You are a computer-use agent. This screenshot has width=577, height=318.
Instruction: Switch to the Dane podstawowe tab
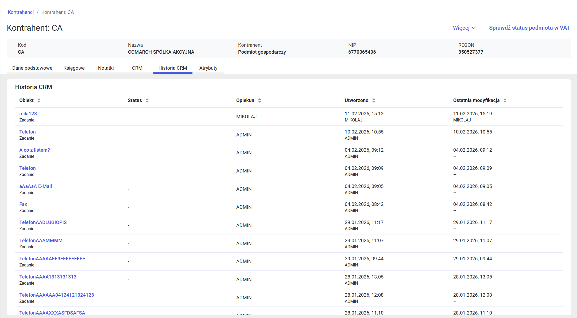[32, 68]
